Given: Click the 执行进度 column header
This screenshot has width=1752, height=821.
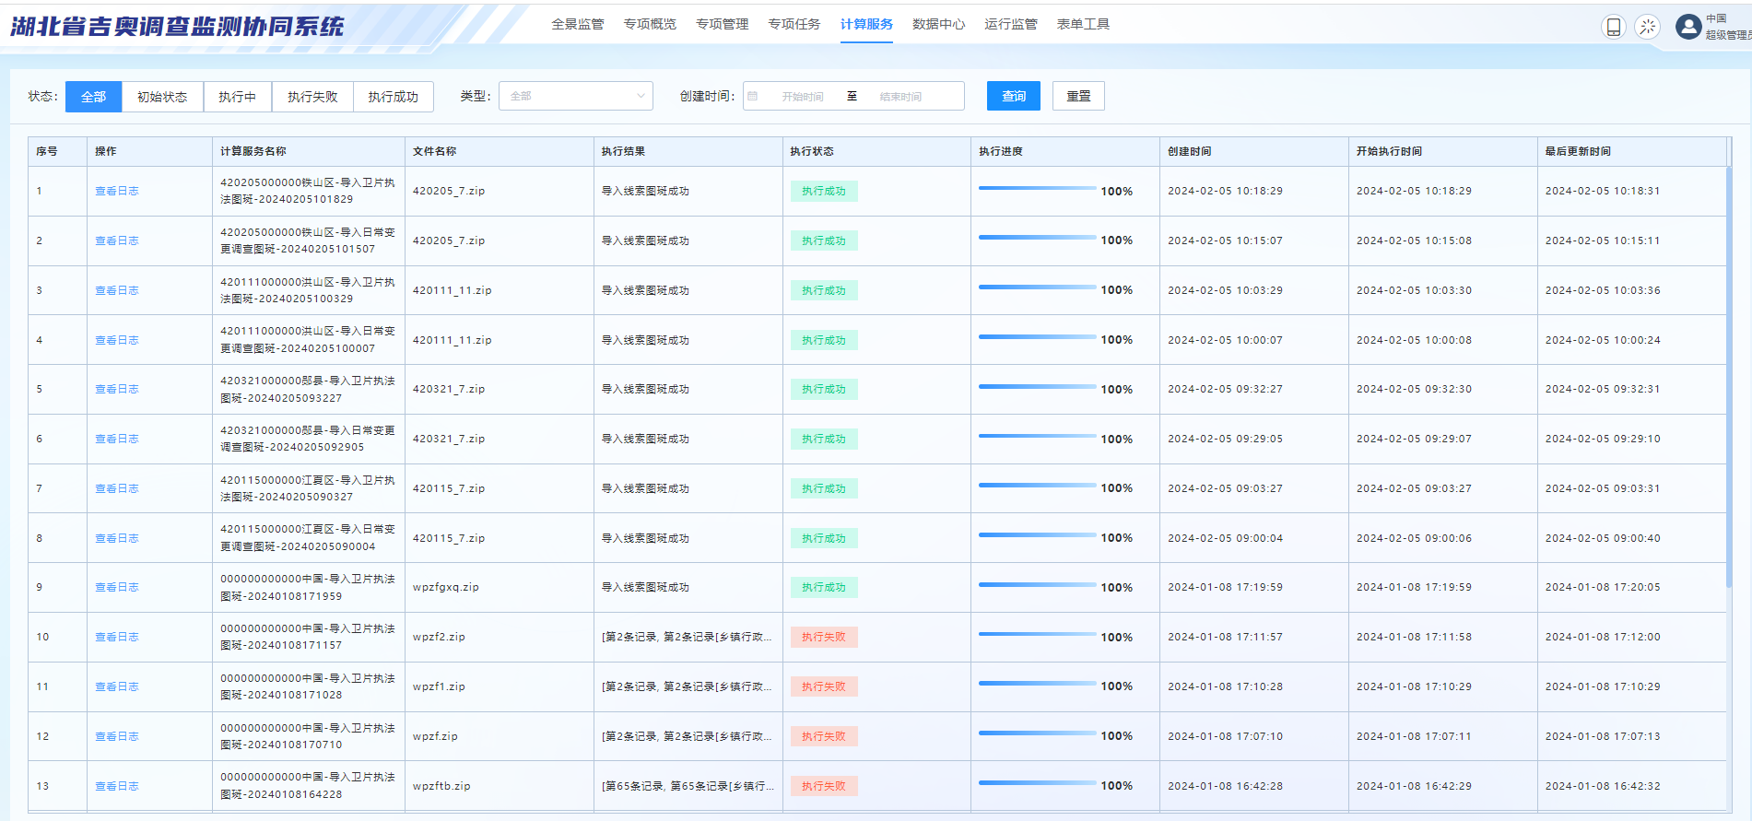Looking at the screenshot, I should point(1001,151).
